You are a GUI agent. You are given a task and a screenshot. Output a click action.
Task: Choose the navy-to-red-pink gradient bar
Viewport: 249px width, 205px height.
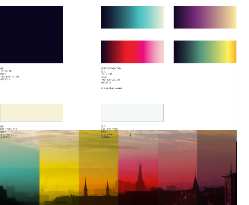pos(132,52)
